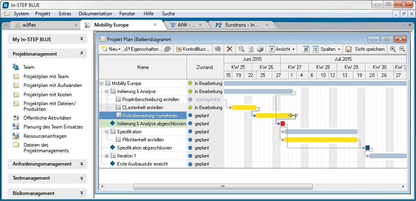Image resolution: width=416 pixels, height=201 pixels.
Task: Expand the Iteration 1 tree node
Action: pyautogui.click(x=107, y=156)
